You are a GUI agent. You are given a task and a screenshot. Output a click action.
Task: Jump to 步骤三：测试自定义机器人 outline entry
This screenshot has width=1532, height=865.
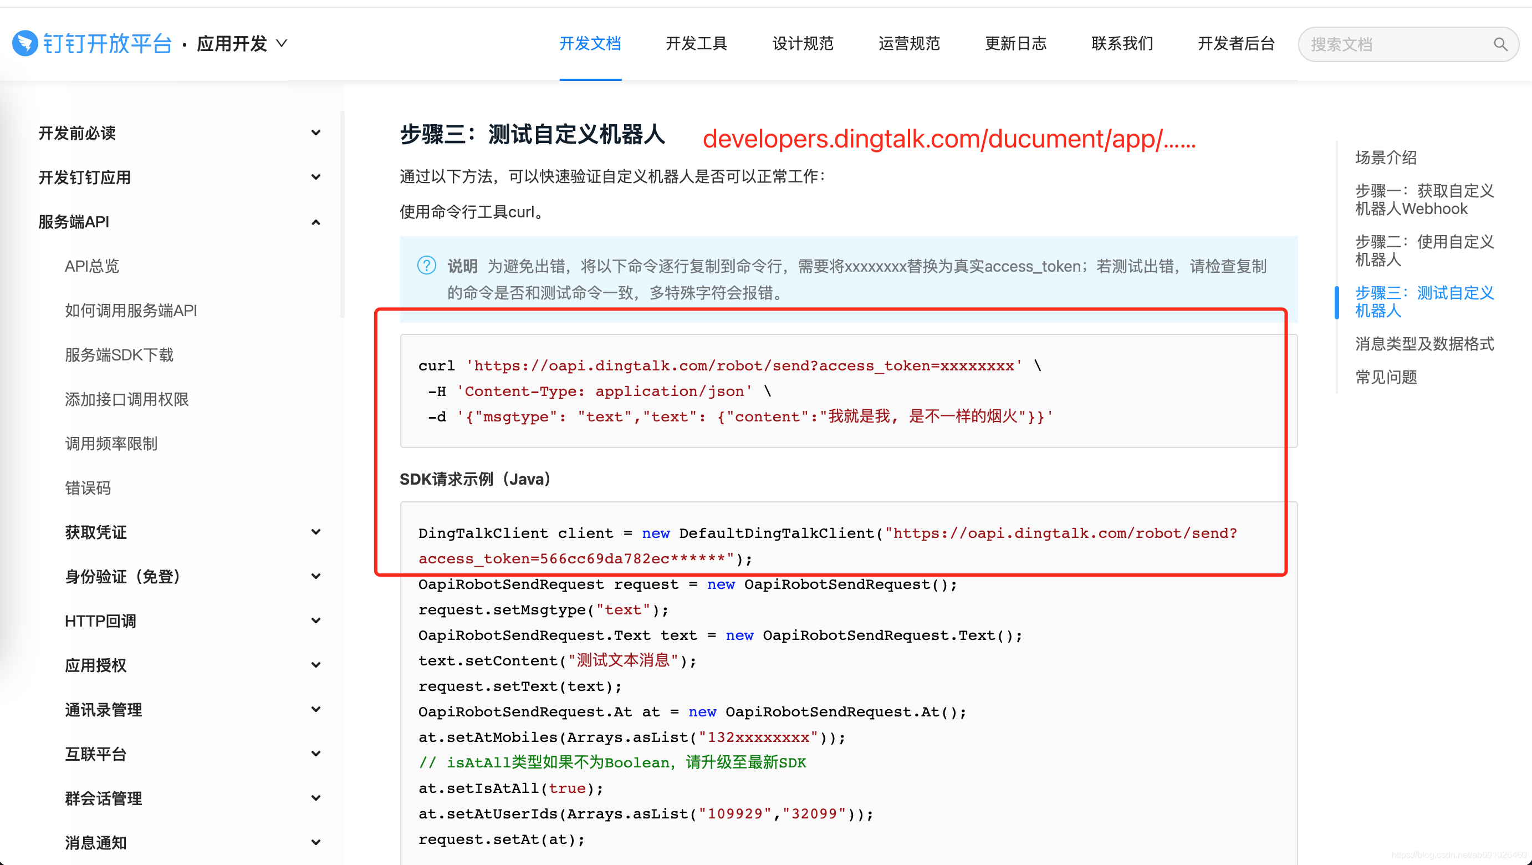pos(1425,302)
